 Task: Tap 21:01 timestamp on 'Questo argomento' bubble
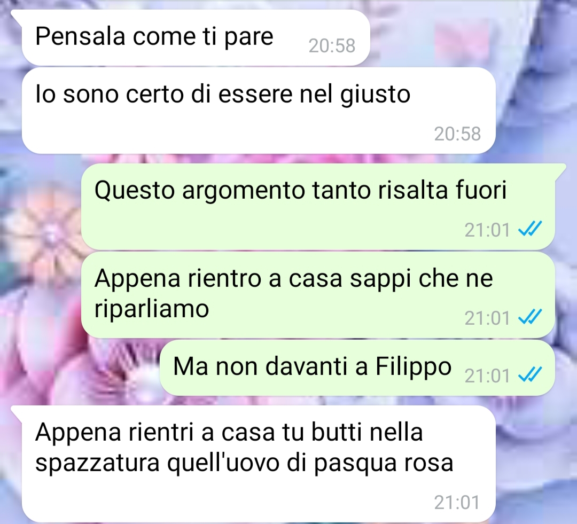point(487,230)
